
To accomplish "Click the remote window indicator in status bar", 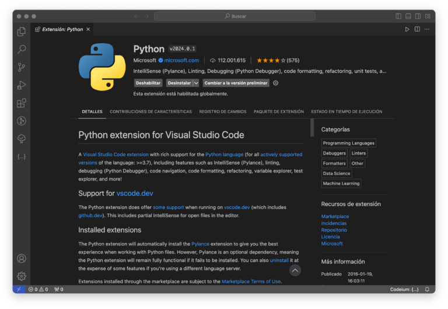I will point(19,289).
